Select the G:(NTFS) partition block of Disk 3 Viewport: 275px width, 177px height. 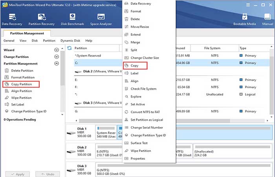coord(183,170)
